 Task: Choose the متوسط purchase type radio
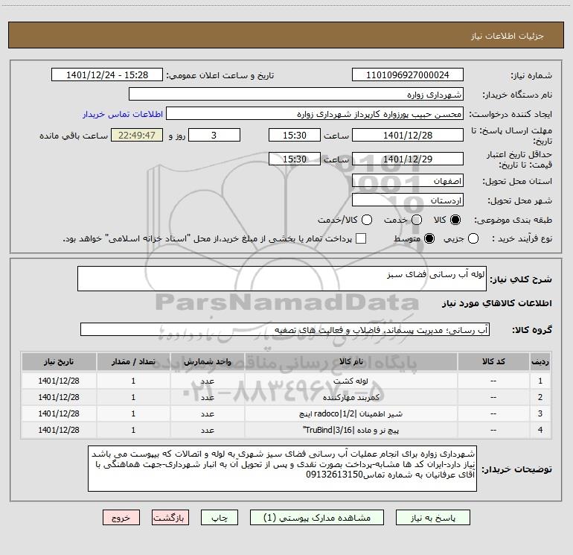pyautogui.click(x=429, y=238)
